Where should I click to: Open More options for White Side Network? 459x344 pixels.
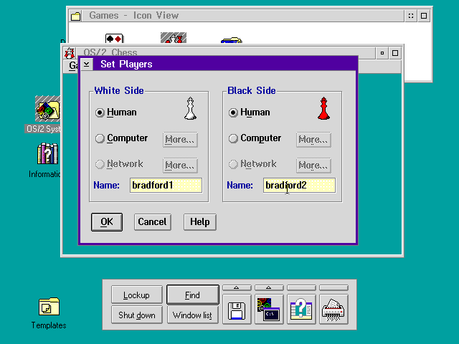tap(180, 166)
